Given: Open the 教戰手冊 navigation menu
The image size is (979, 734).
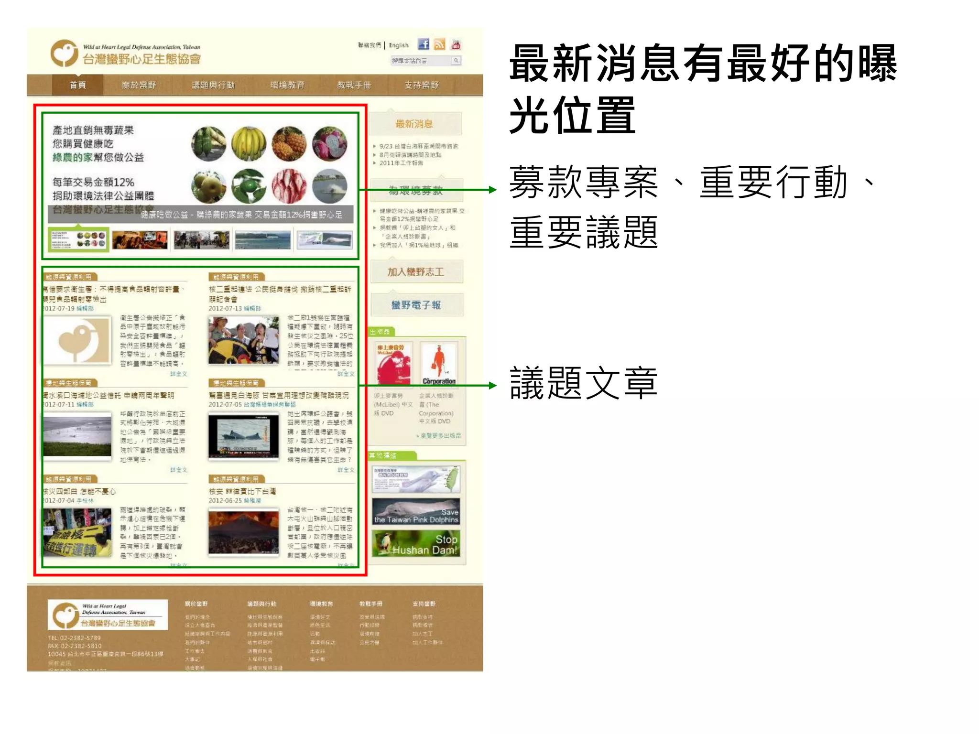Looking at the screenshot, I should point(354,85).
